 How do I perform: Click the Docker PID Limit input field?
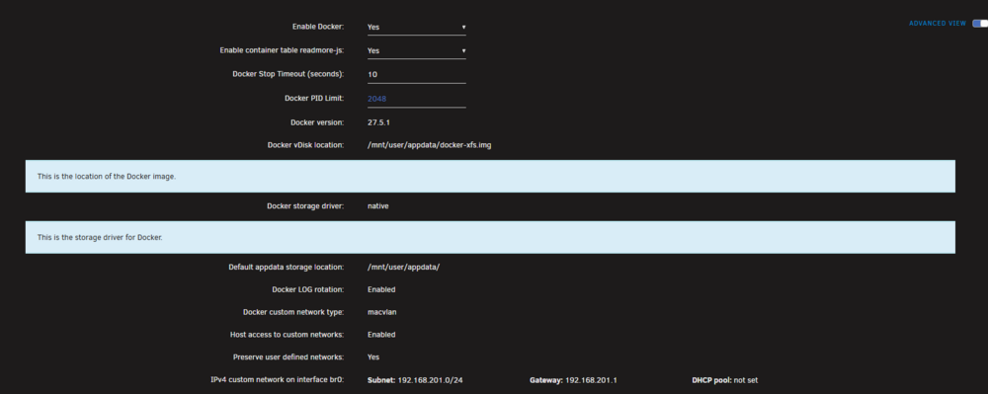click(x=417, y=98)
